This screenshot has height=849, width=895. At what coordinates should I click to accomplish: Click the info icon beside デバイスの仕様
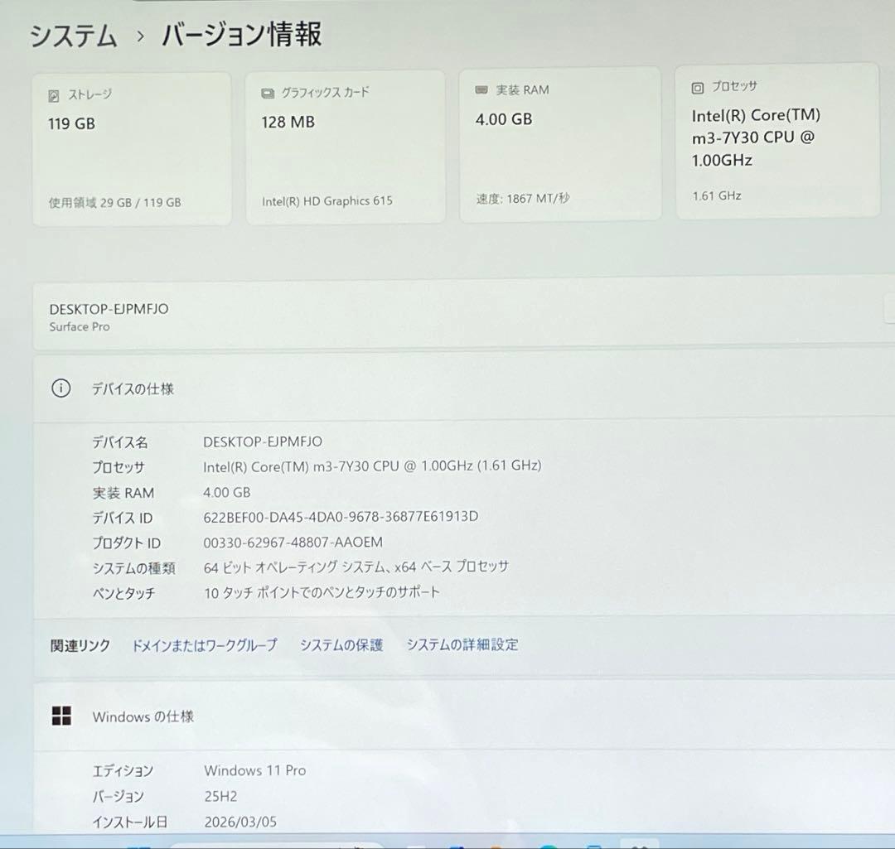tap(61, 388)
